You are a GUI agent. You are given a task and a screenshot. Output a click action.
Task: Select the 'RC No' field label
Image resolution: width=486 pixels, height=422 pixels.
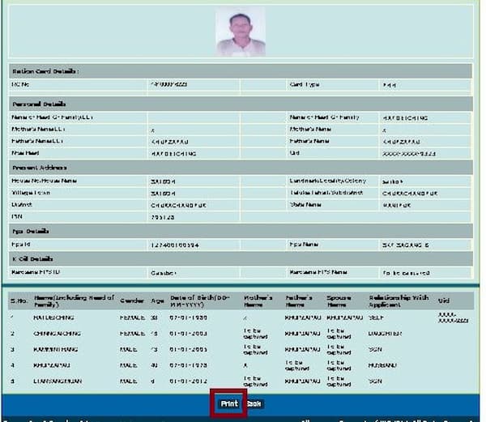click(20, 84)
